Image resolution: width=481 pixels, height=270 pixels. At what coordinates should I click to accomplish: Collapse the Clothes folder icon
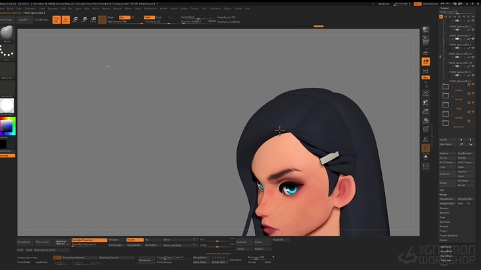point(446,87)
